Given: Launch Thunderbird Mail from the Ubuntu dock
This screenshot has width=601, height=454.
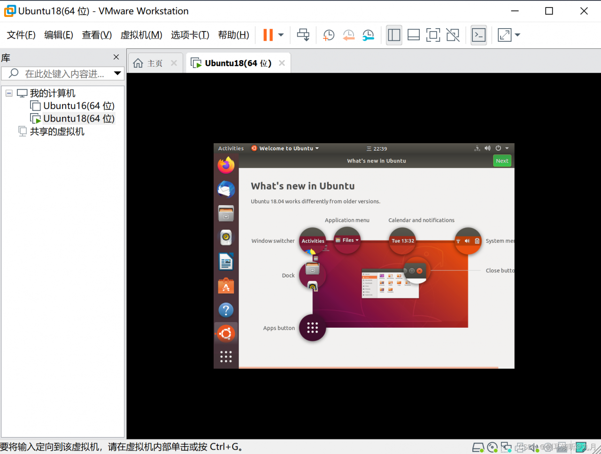Looking at the screenshot, I should click(226, 189).
